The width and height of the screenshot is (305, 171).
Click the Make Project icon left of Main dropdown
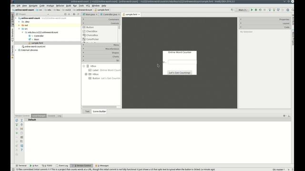[232, 9]
